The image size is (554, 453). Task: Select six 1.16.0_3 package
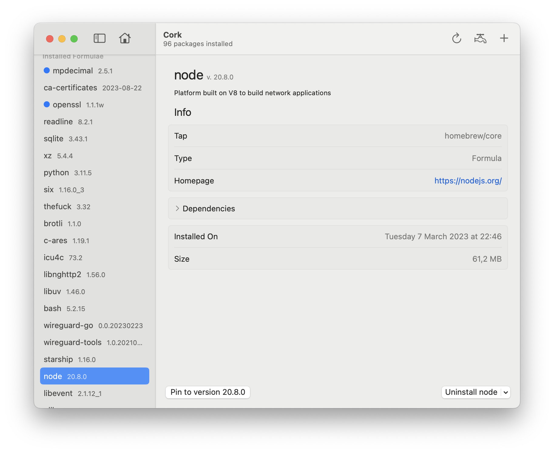[x=95, y=190]
